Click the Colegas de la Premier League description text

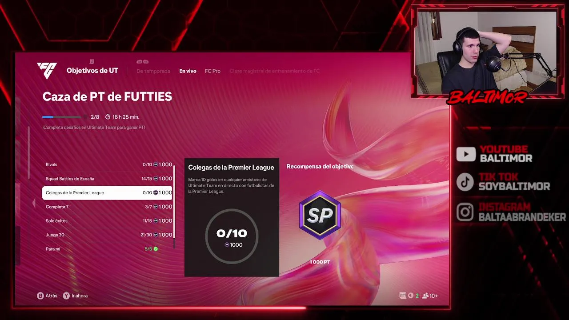(231, 185)
